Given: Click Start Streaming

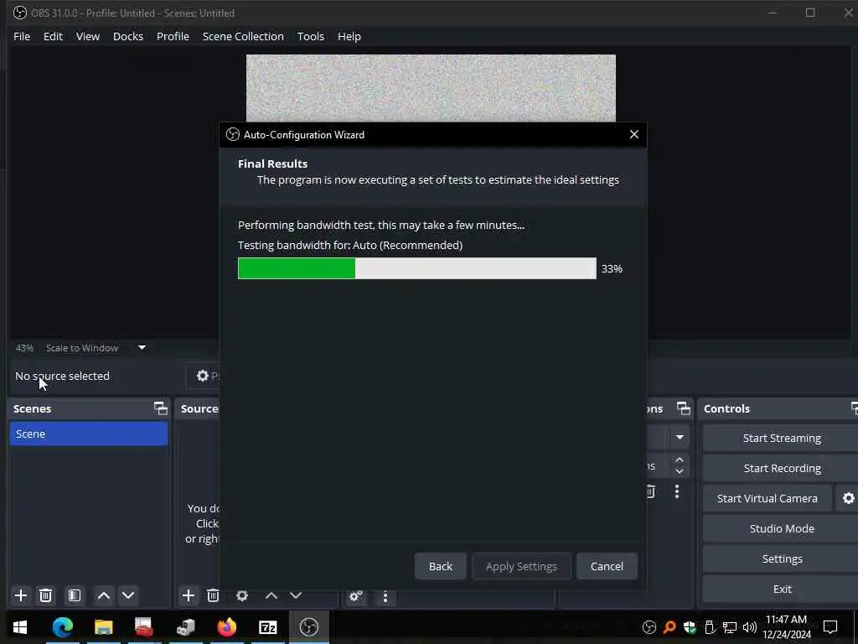Looking at the screenshot, I should [782, 438].
